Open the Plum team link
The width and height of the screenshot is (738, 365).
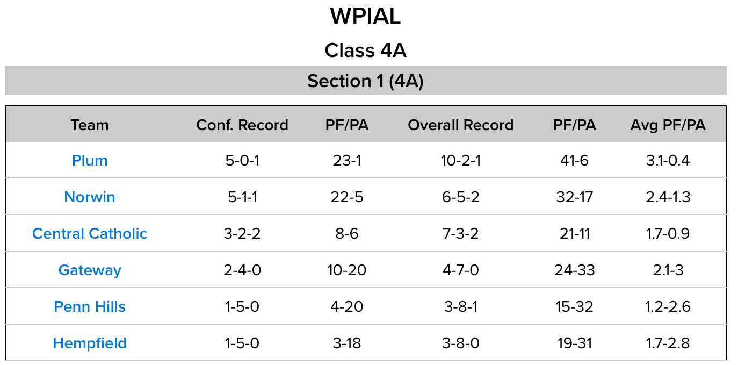(x=90, y=161)
